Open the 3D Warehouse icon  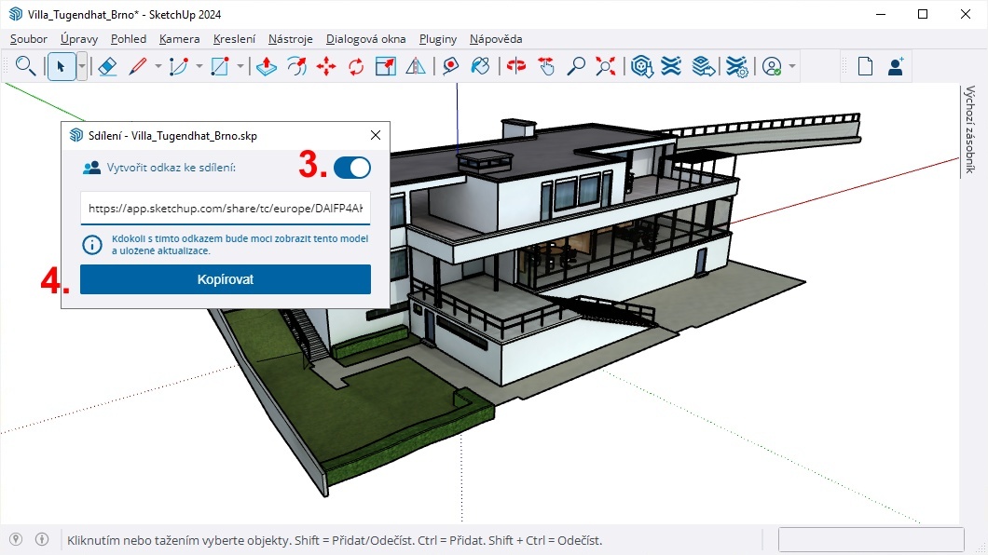(x=641, y=66)
